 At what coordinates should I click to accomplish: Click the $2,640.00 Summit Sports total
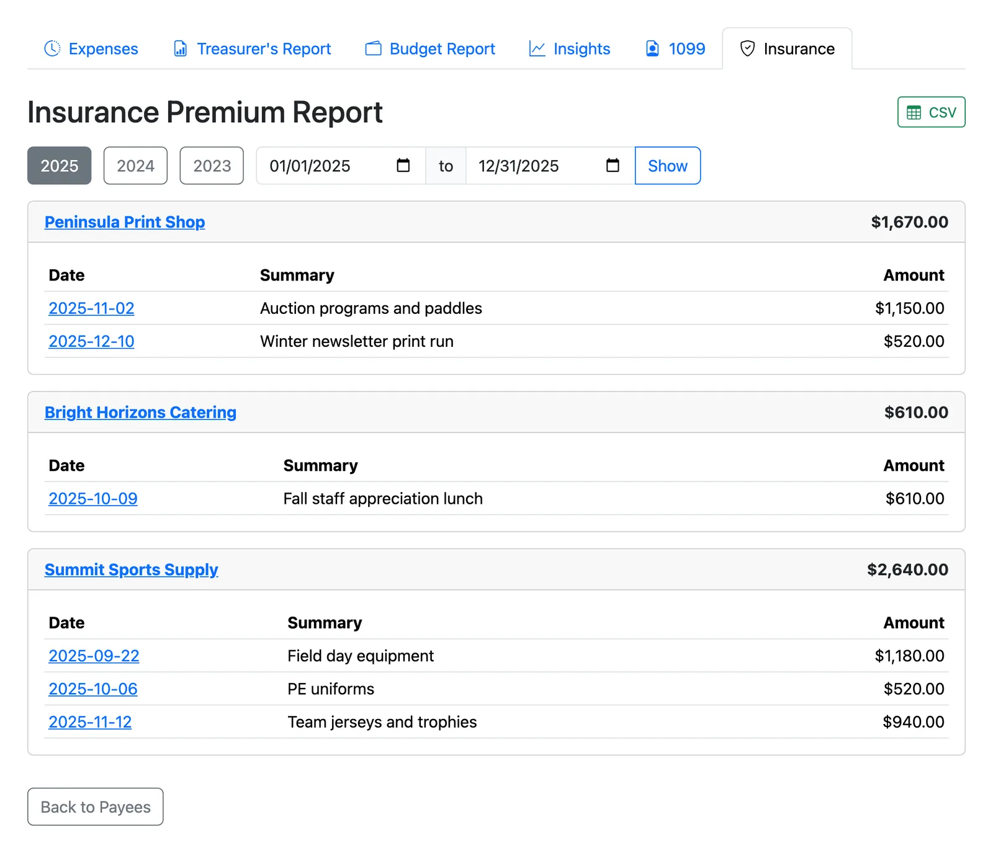(x=907, y=569)
